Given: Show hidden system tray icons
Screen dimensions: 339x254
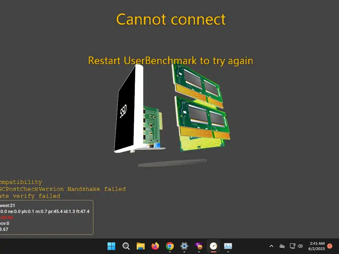Looking at the screenshot, I should (x=271, y=246).
